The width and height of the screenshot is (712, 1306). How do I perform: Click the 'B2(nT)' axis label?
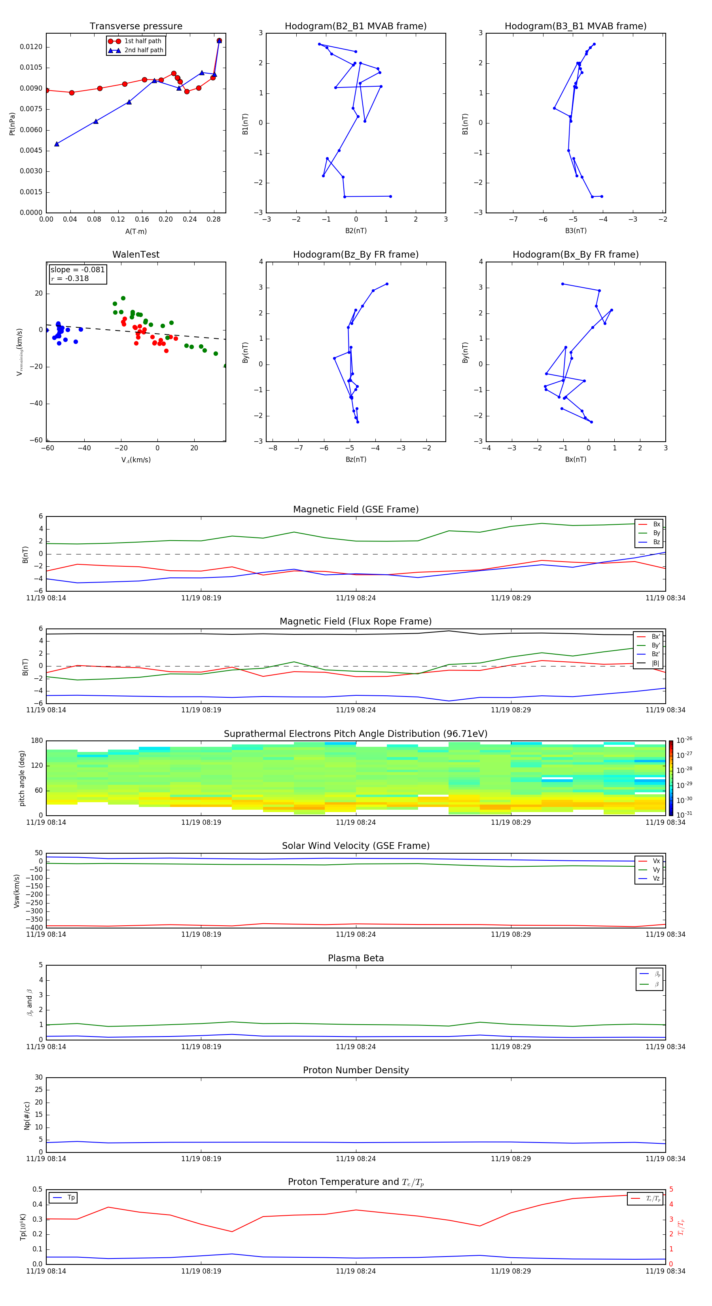point(356,231)
